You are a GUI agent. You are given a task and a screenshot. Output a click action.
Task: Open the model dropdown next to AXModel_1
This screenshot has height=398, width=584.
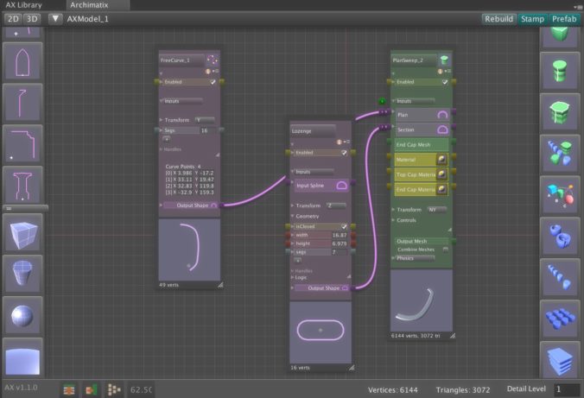point(55,18)
